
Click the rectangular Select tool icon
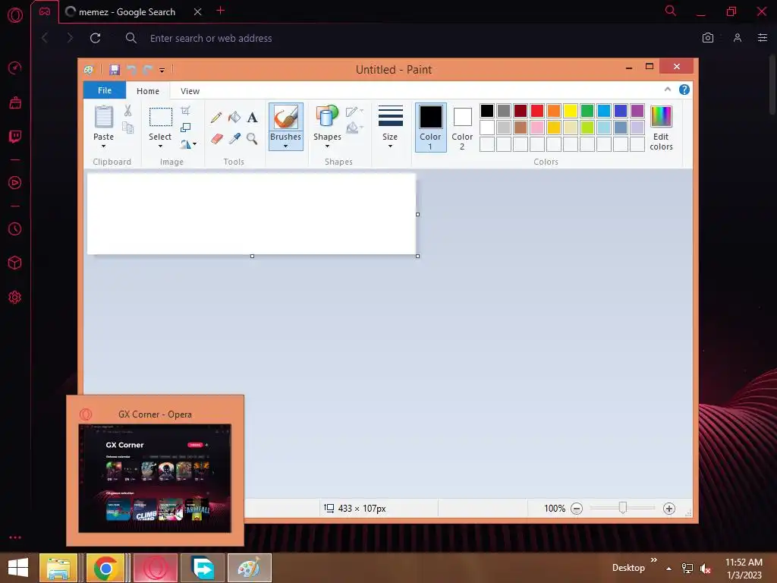pos(161,118)
